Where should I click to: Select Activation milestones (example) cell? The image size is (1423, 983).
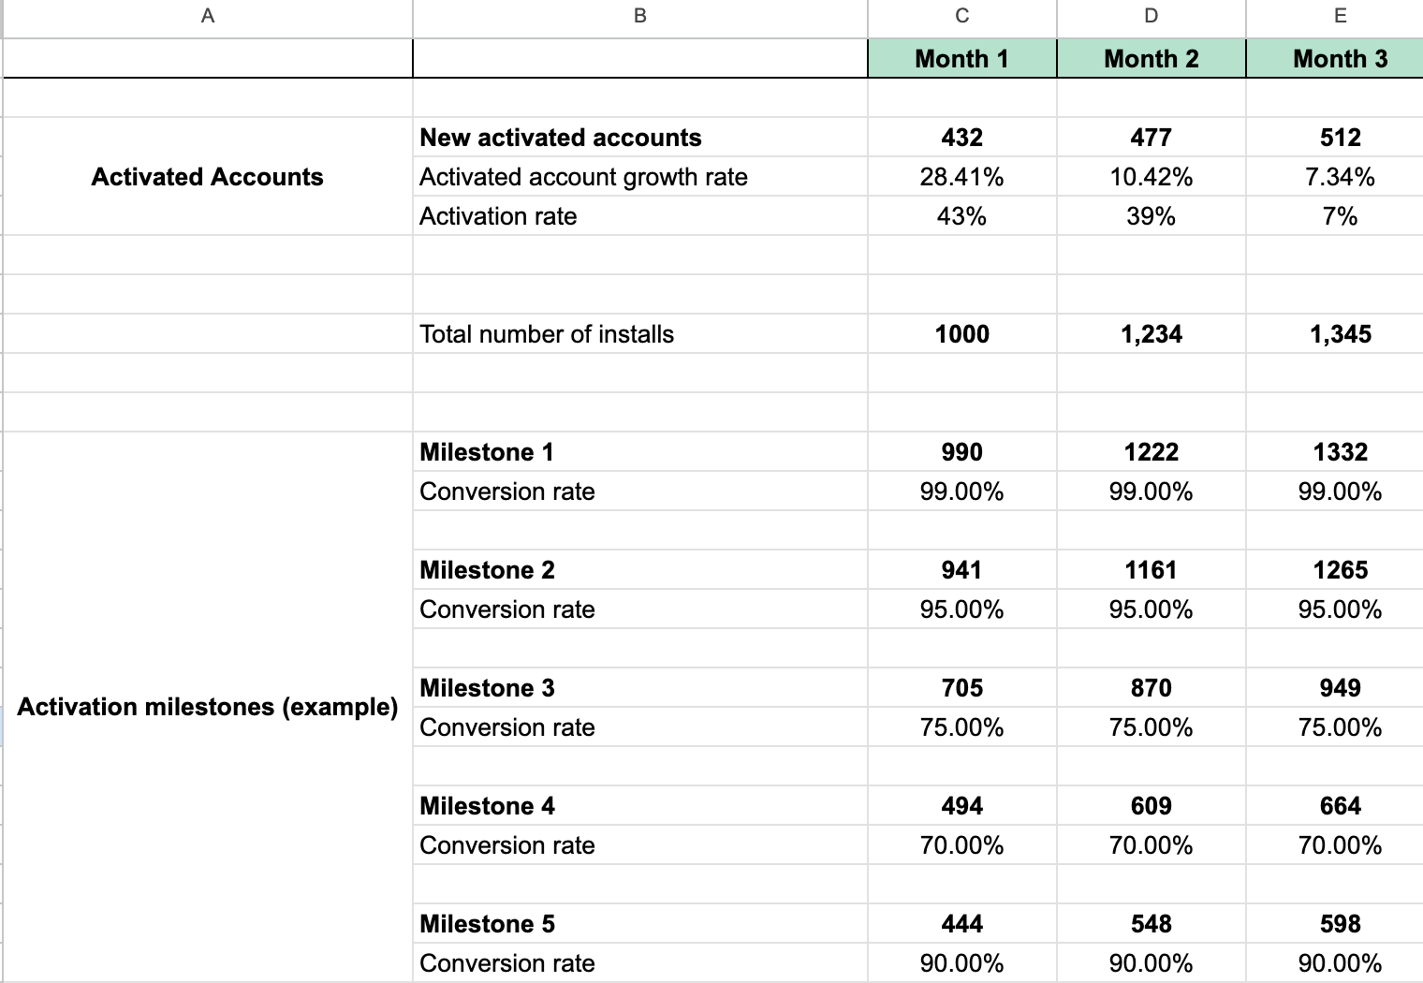pyautogui.click(x=207, y=707)
